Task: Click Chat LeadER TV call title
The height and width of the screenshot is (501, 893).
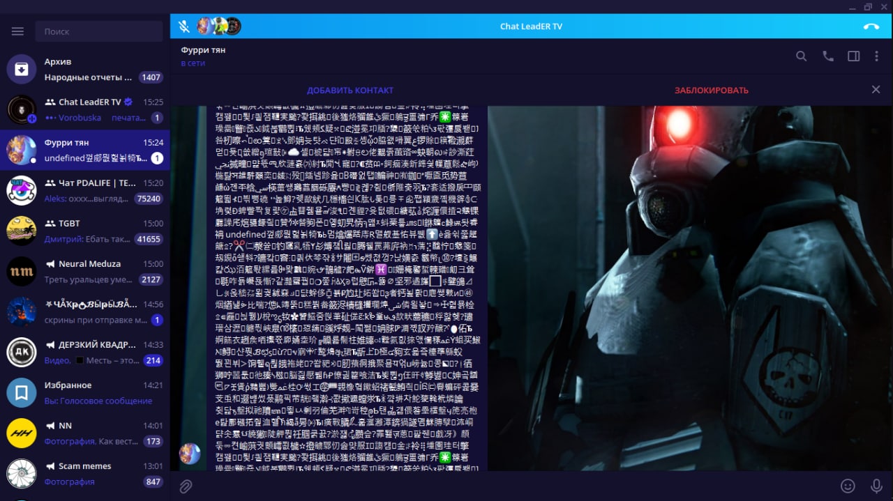Action: 531,26
